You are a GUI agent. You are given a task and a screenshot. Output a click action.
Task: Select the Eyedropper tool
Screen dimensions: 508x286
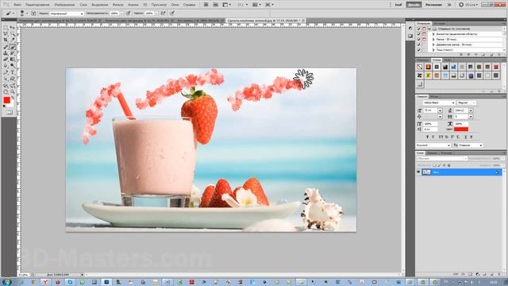point(13,40)
